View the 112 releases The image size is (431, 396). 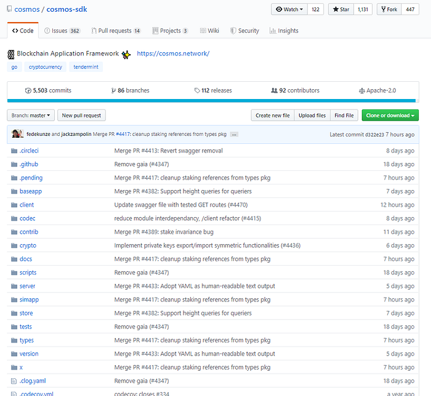pyautogui.click(x=213, y=90)
